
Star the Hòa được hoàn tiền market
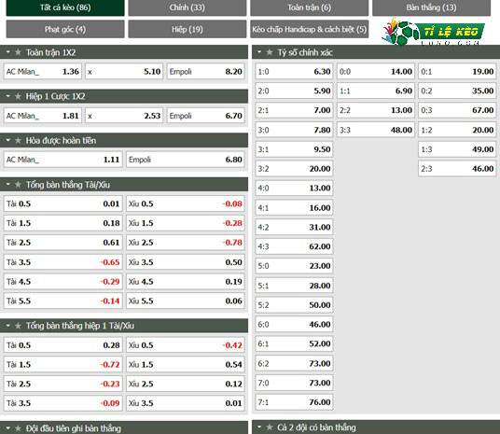[18, 140]
